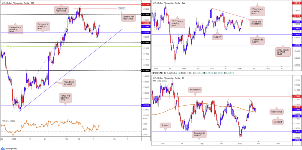
Task: Click the Trend line support annotation
Action: pos(68,83)
